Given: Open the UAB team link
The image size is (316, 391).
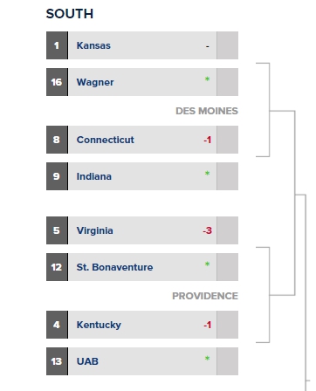Looking at the screenshot, I should click(87, 361).
